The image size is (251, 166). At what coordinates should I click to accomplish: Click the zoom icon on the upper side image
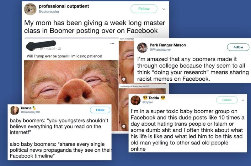tap(124, 79)
